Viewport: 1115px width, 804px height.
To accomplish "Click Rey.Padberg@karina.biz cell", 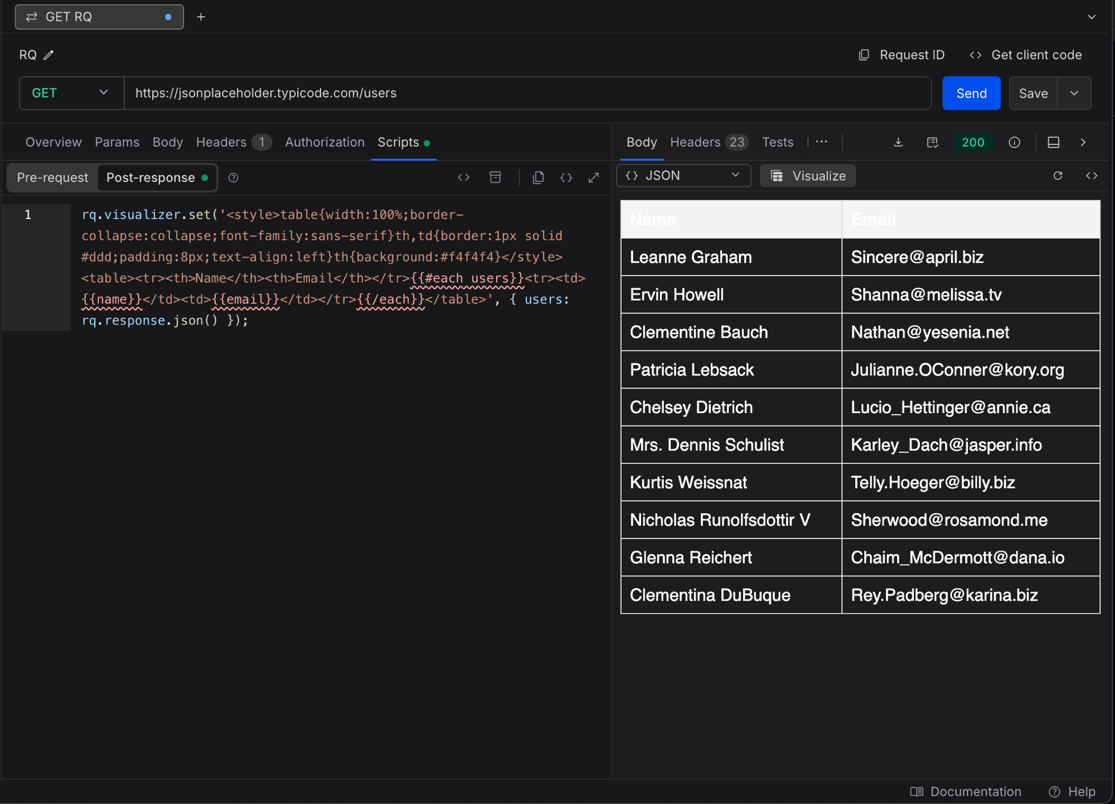I will 971,595.
